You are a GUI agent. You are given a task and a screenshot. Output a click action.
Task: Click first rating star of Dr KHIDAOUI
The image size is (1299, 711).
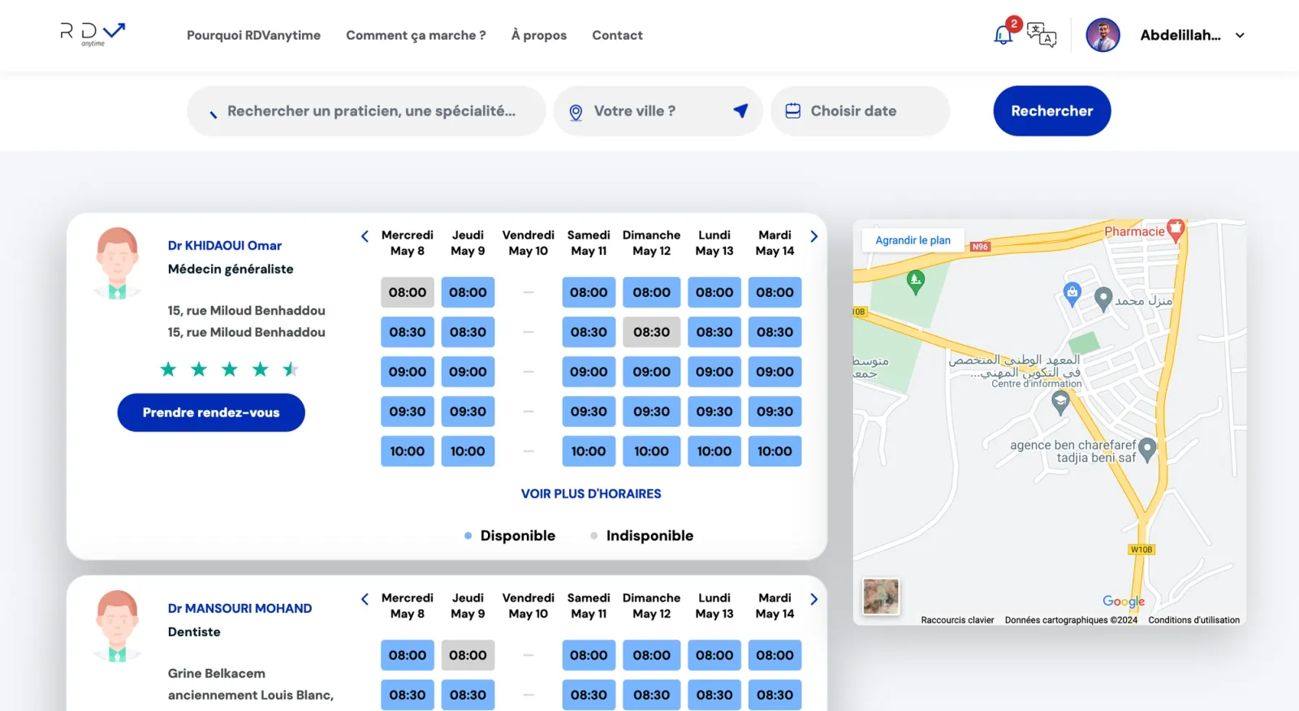coord(168,369)
